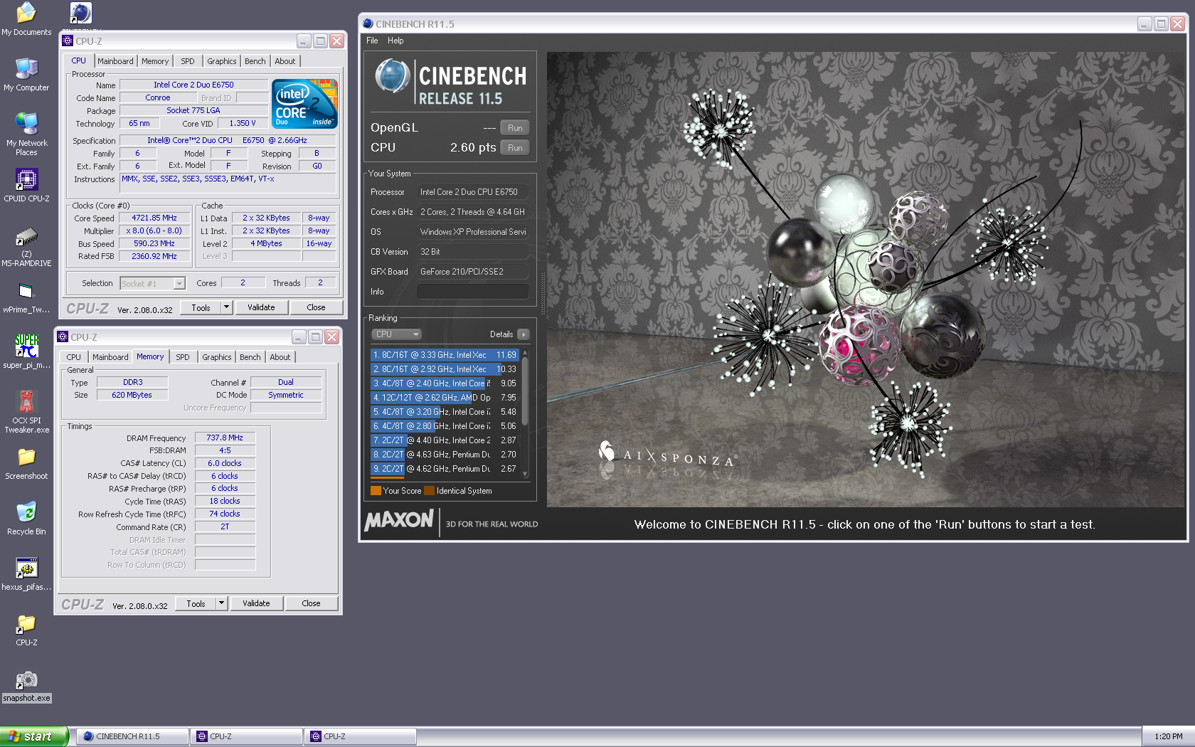Switch to CPU tab in bottom CPU-Z
The width and height of the screenshot is (1195, 747).
click(74, 357)
